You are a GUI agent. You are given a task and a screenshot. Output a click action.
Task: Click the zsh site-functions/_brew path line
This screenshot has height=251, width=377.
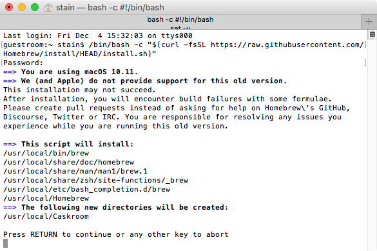tap(95, 180)
